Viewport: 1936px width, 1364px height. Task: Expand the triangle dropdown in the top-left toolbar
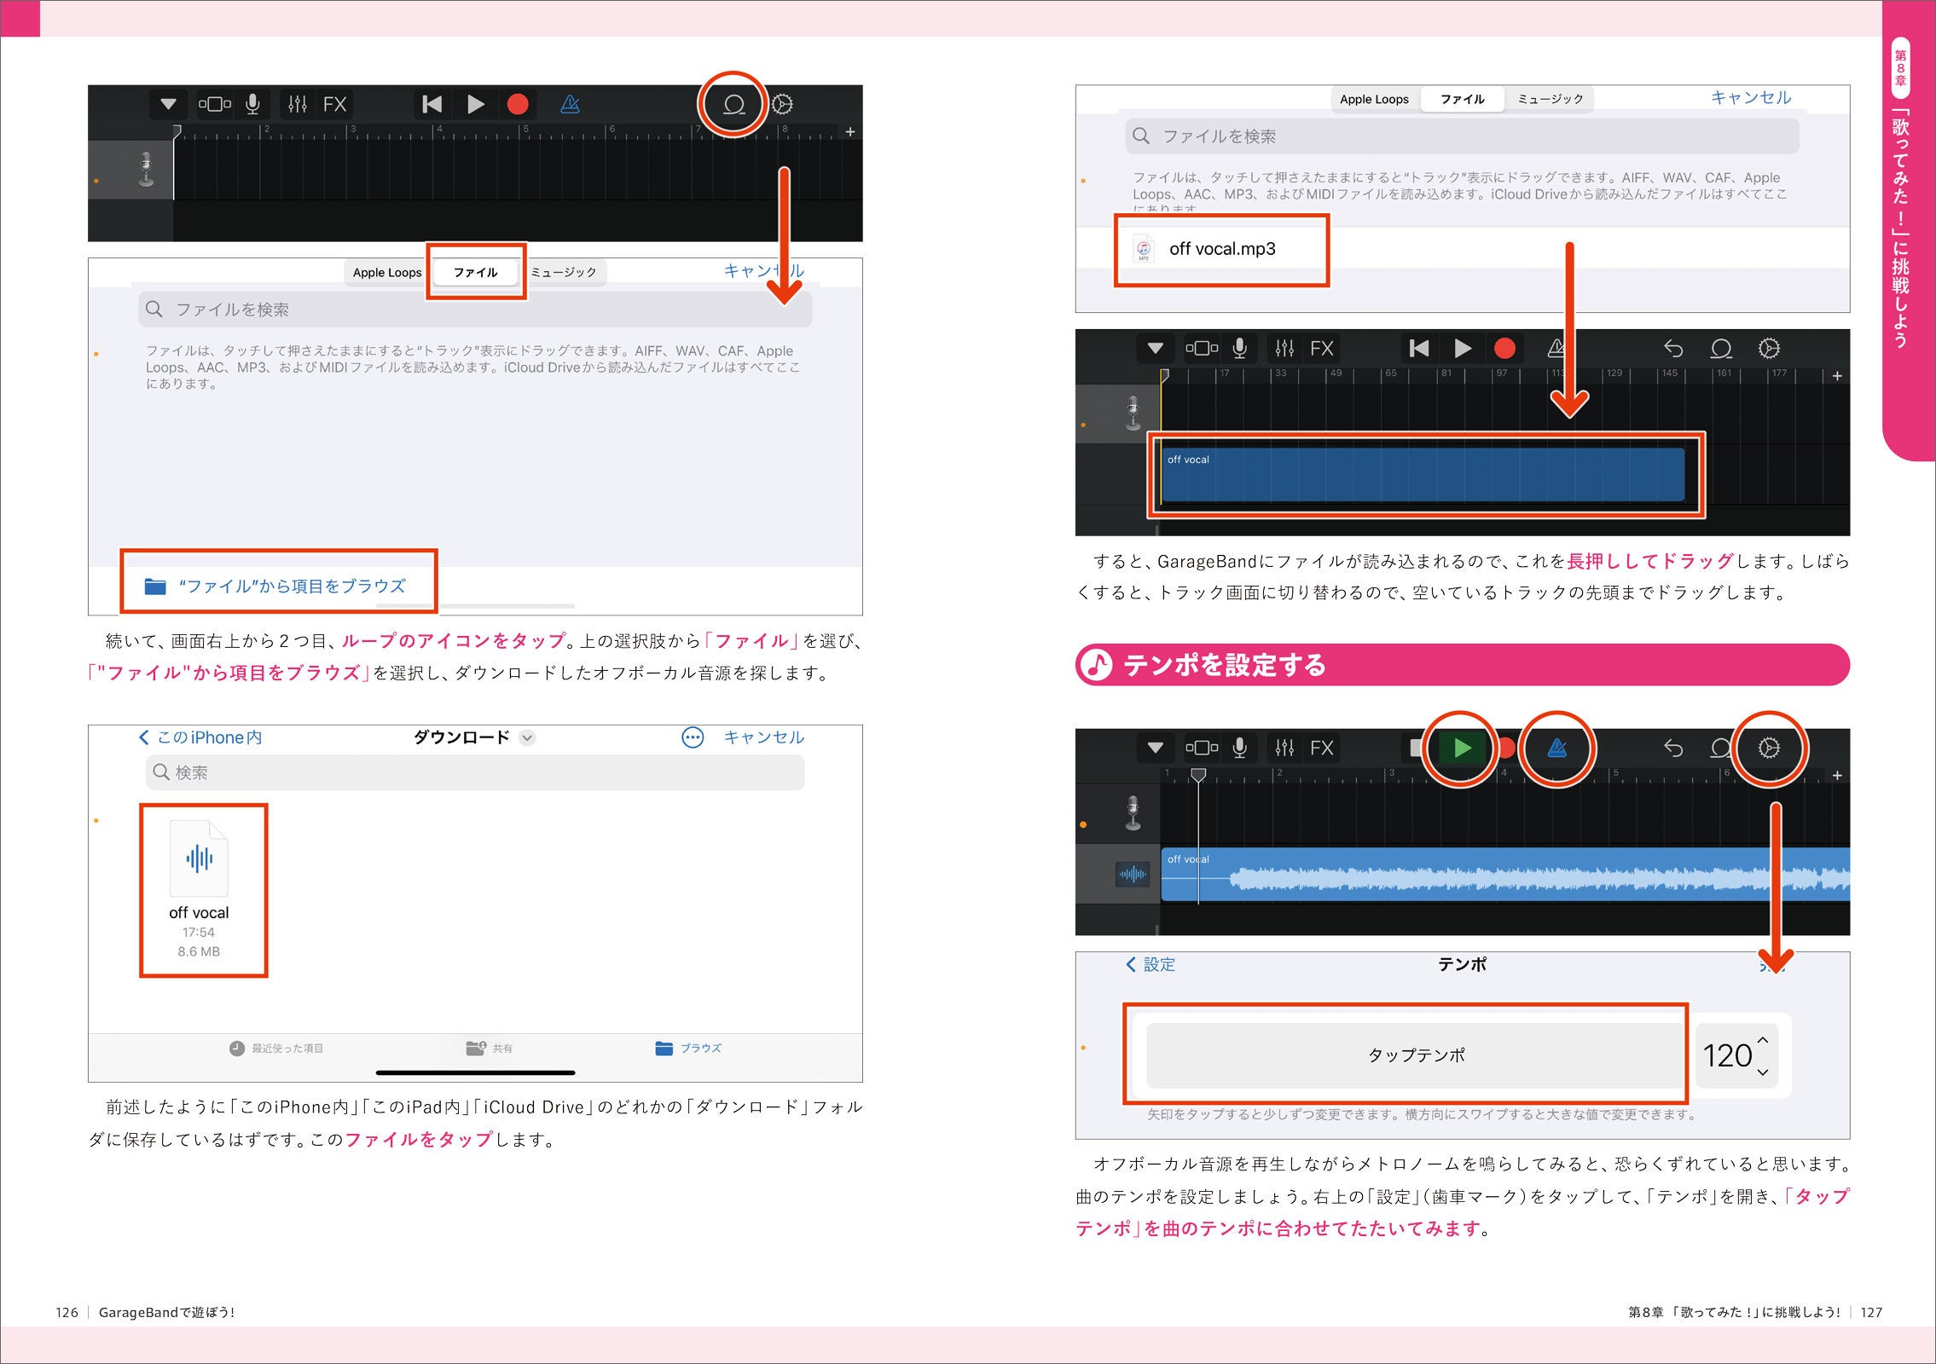coord(168,104)
